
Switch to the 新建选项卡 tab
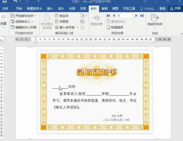[35, 8]
